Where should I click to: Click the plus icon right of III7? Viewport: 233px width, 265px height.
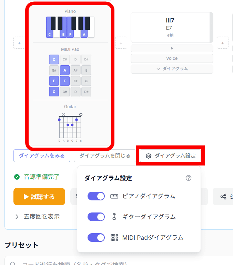223,43
